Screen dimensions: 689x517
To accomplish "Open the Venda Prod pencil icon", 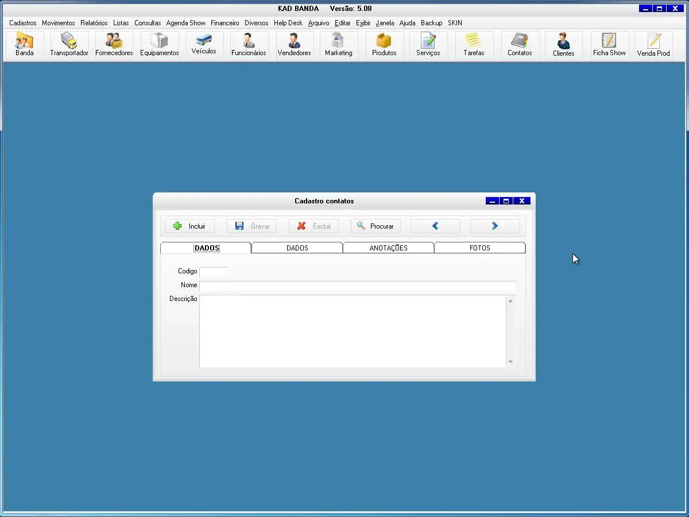I will pos(653,45).
